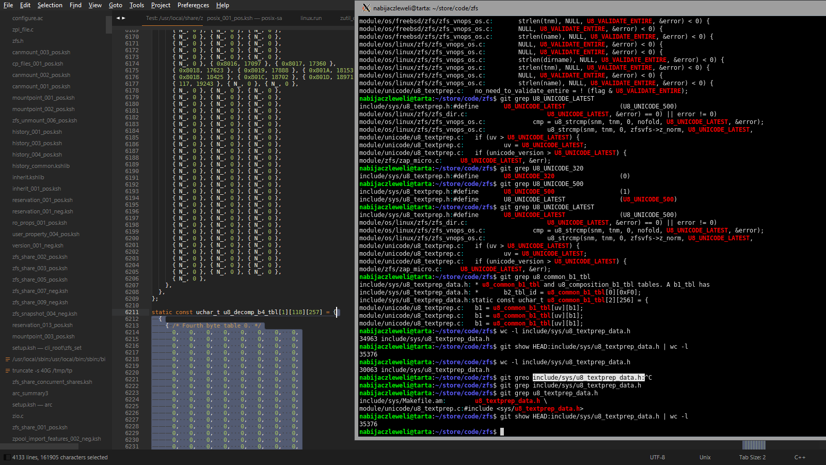Click the sidebar vertical scrollbar thumb
Viewport: 826px width, 465px height.
pyautogui.click(x=109, y=25)
